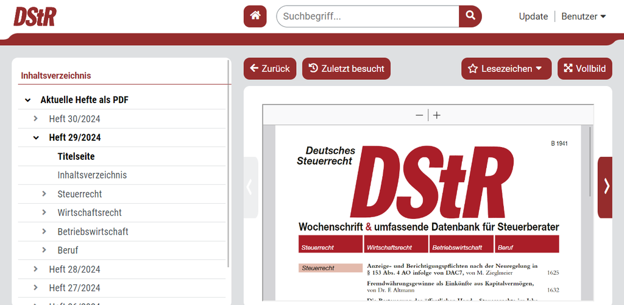Open Zuletzt besucht history

pos(346,68)
